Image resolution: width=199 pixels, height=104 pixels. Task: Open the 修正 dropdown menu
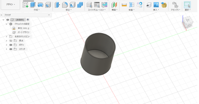(x=68, y=10)
